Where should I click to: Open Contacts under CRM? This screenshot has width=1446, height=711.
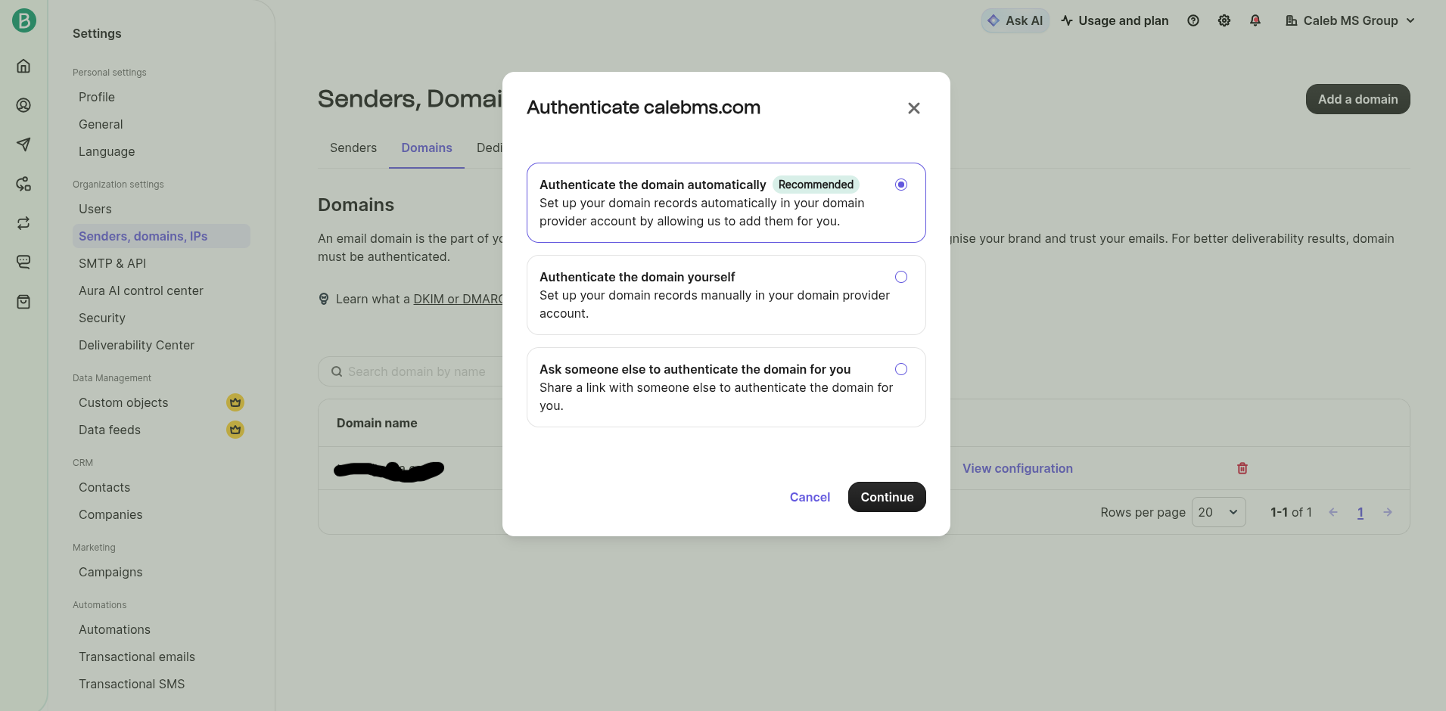(104, 487)
